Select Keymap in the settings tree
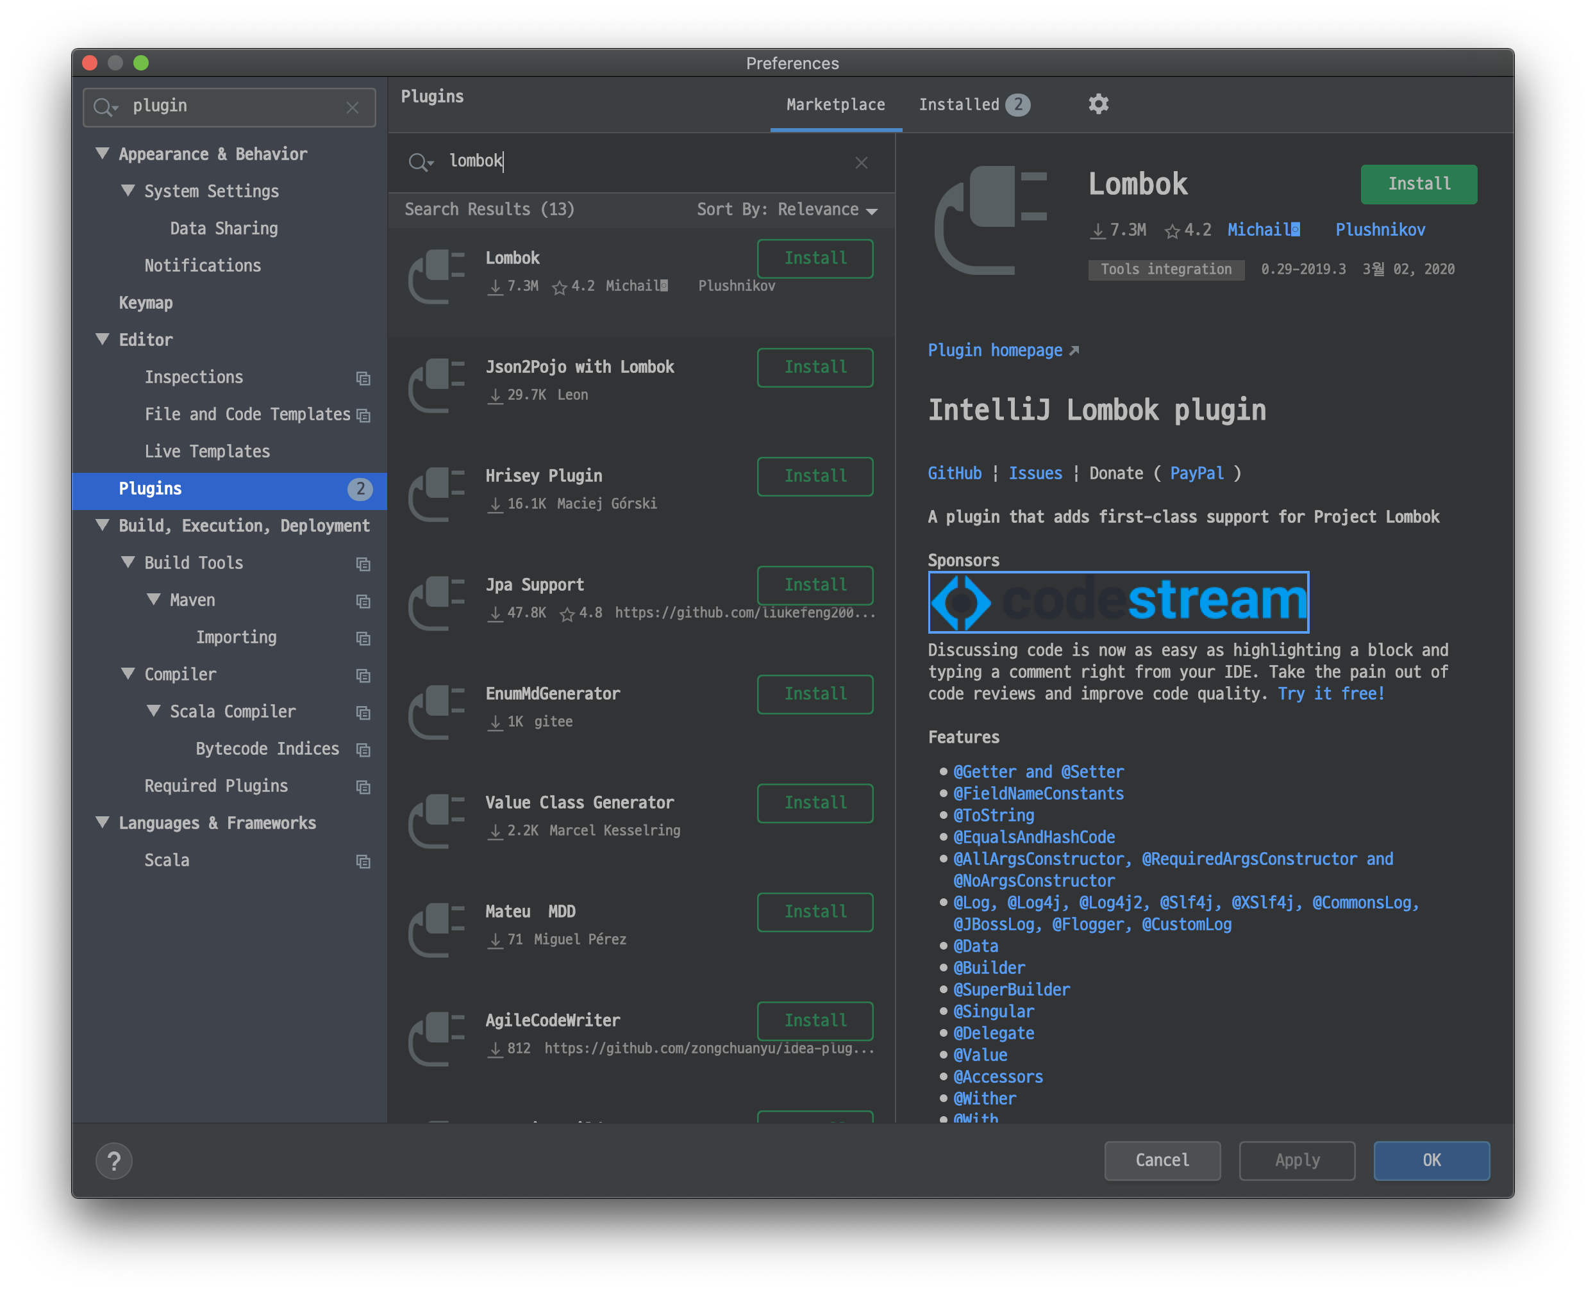Screen dimensions: 1586x1293 (146, 302)
